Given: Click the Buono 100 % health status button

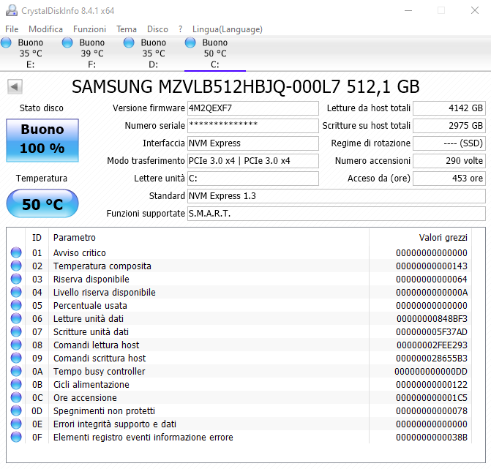Looking at the screenshot, I should tap(42, 140).
